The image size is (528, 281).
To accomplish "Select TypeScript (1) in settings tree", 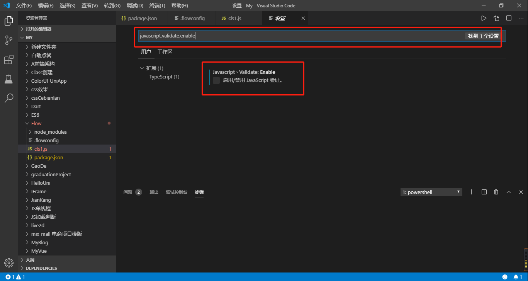I will tap(164, 77).
